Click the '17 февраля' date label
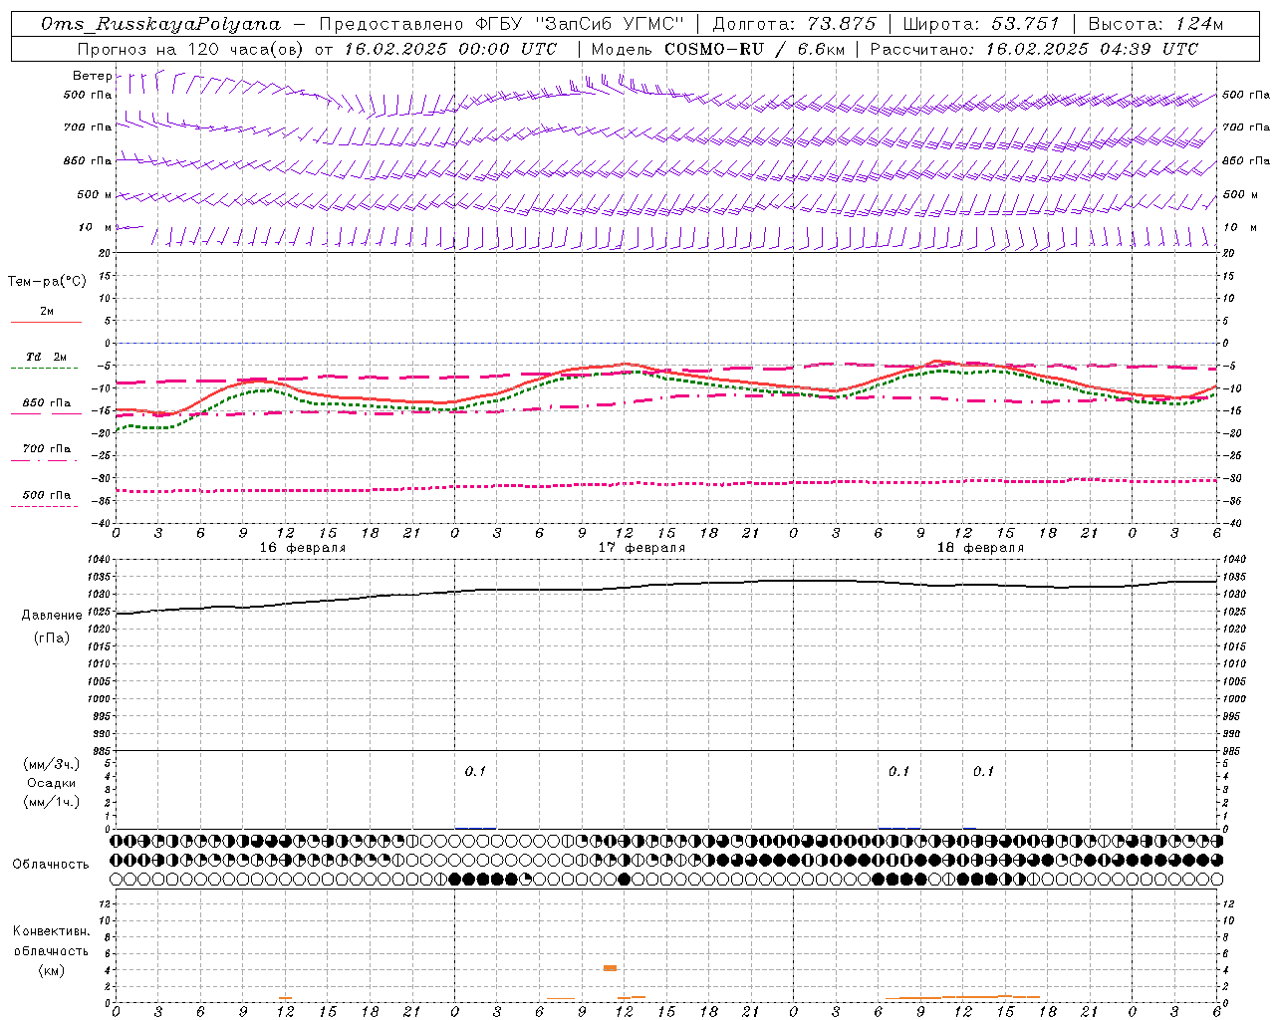The width and height of the screenshot is (1275, 1020). tap(641, 548)
